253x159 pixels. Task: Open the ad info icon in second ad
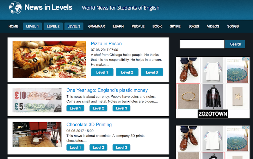[244, 128]
